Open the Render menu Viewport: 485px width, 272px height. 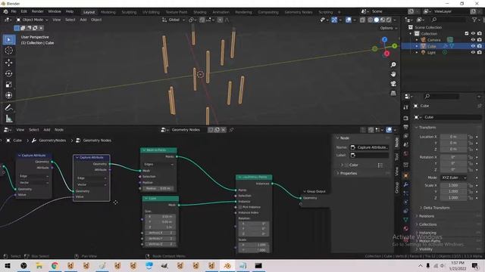[x=37, y=11]
